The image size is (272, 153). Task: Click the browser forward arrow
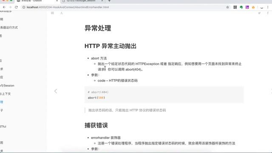click(10, 7)
